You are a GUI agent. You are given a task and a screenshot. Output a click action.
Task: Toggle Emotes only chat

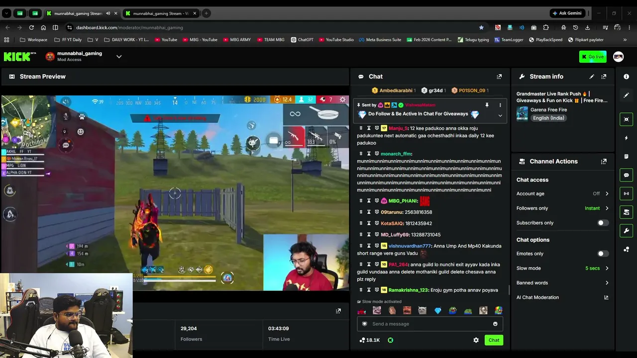603,254
